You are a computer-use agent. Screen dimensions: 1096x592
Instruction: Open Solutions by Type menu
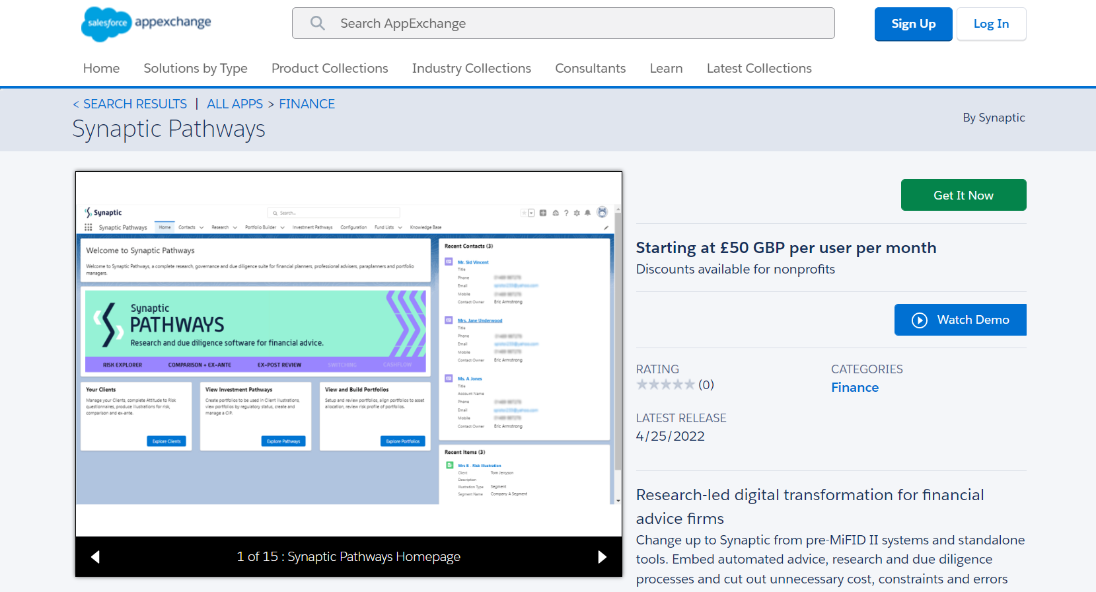click(x=196, y=69)
